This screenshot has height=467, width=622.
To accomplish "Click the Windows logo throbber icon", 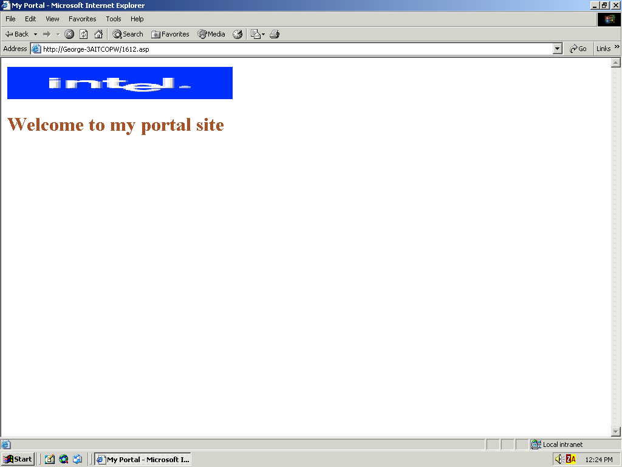I will tap(609, 19).
